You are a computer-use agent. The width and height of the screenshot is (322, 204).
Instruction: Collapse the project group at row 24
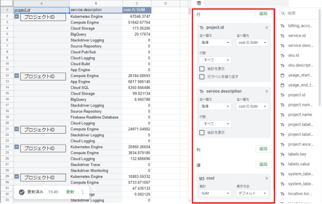pos(17,147)
